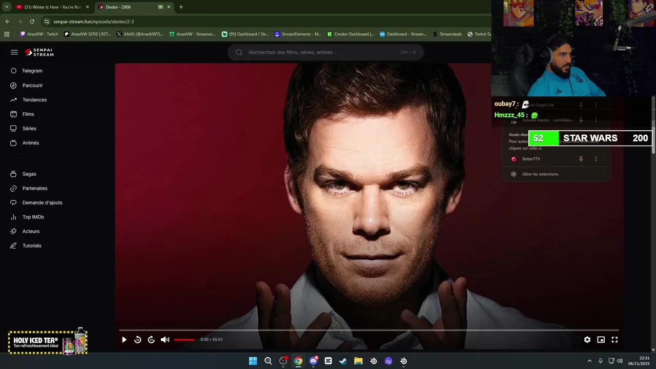Viewport: 656px width, 369px height.
Task: Toggle picture-in-picture mode
Action: click(x=601, y=340)
